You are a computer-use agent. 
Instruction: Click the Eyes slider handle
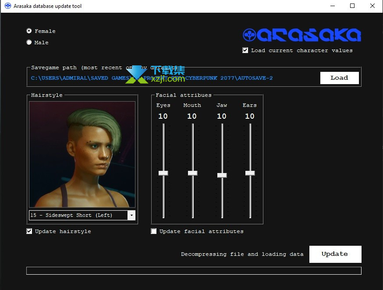tap(163, 173)
